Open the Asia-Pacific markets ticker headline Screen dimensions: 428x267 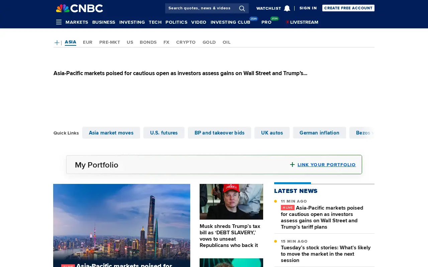(180, 73)
